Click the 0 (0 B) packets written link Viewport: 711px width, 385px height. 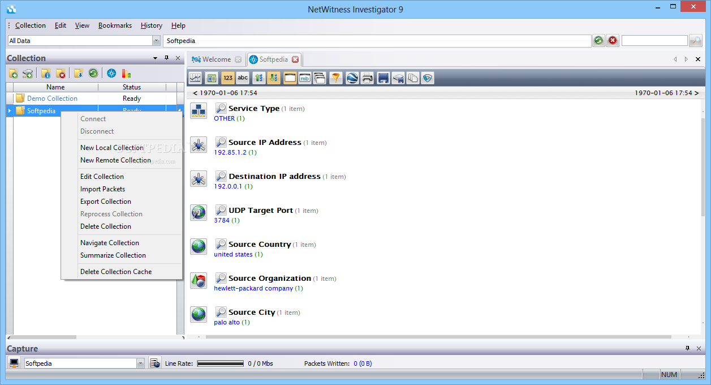[363, 363]
